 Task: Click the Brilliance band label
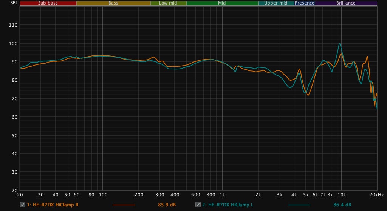[x=346, y=3]
